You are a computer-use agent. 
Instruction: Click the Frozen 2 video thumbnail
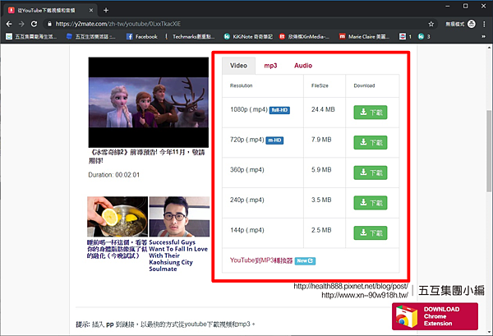coord(149,102)
